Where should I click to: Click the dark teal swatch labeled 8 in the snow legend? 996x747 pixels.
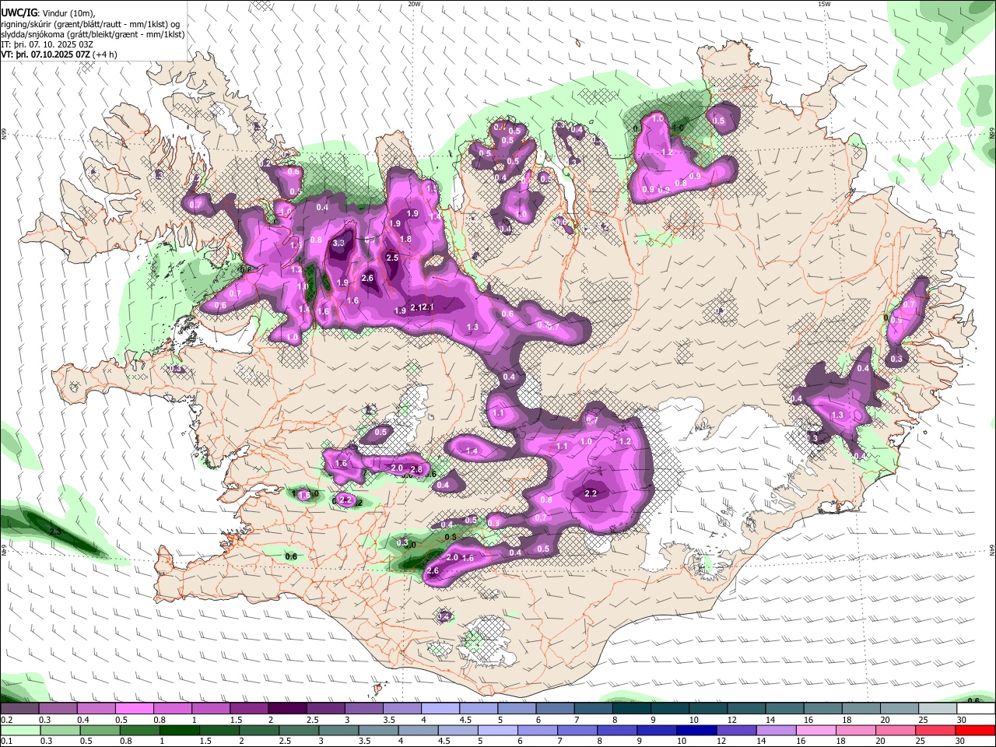pos(632,709)
